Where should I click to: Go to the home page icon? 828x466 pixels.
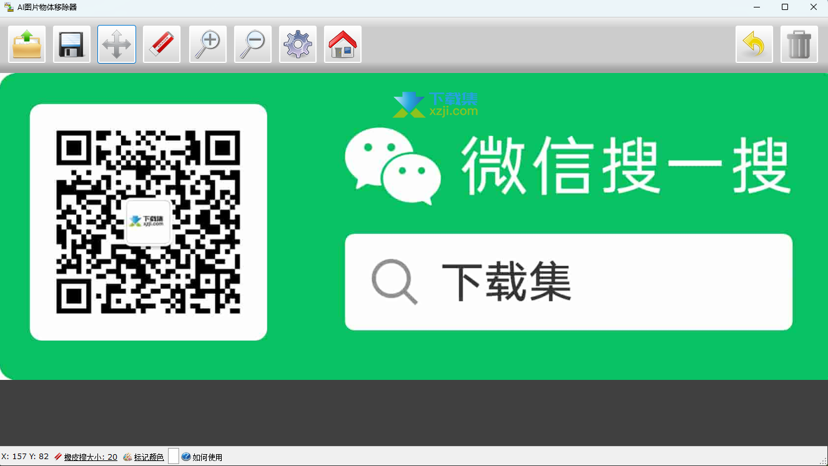[343, 44]
